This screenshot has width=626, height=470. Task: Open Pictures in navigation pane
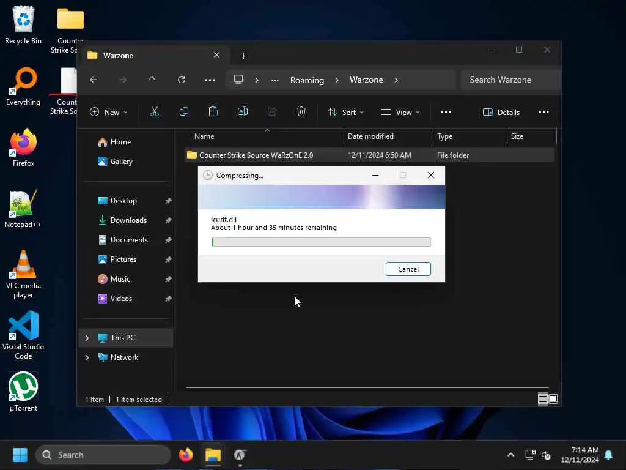(117, 259)
